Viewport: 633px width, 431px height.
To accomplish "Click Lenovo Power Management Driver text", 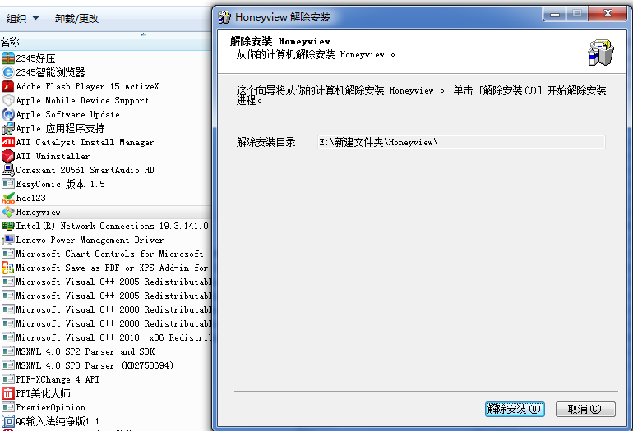I will pyautogui.click(x=90, y=240).
